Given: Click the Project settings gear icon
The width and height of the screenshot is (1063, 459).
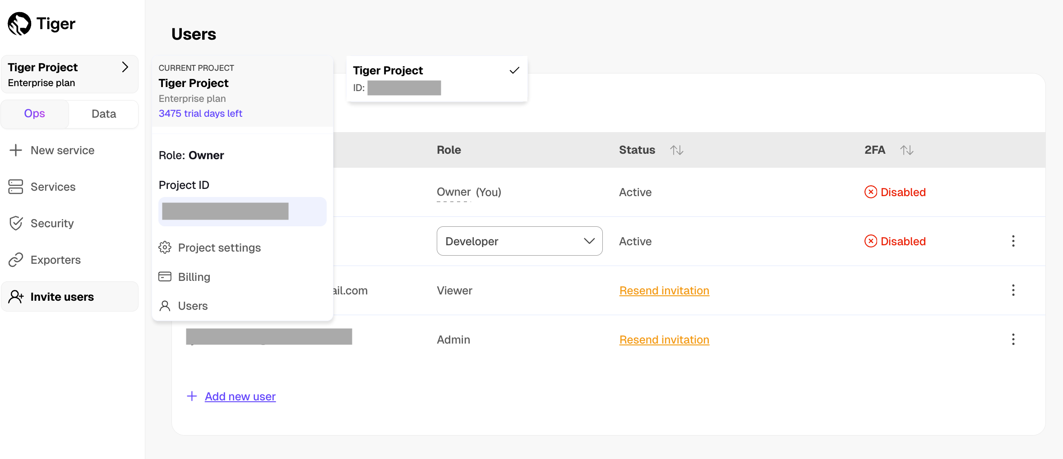Looking at the screenshot, I should [165, 248].
